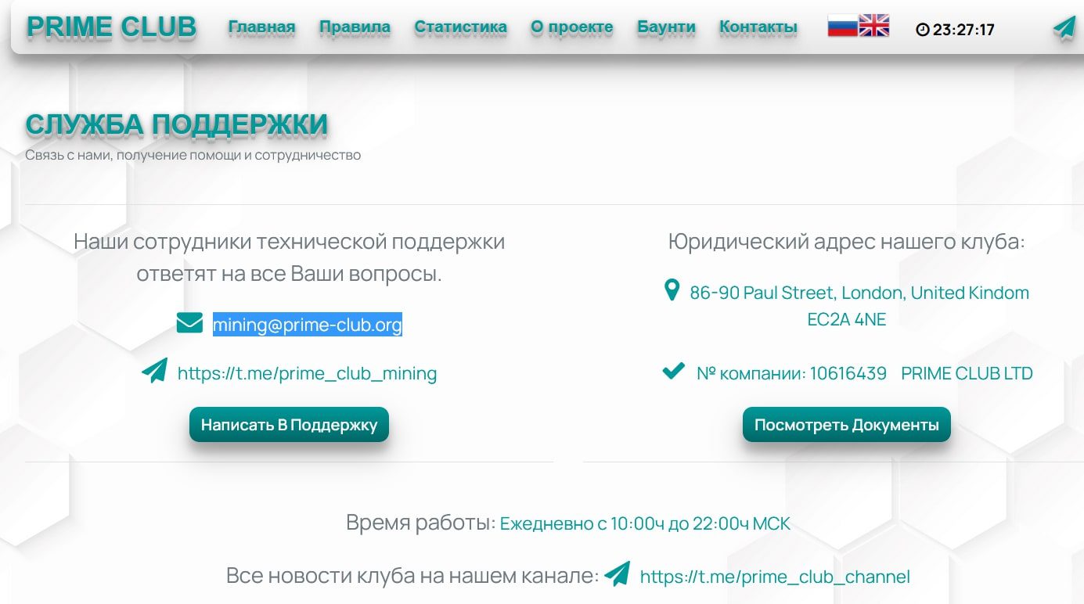The height and width of the screenshot is (604, 1084).
Task: Click the map pin icon near address
Action: point(672,290)
